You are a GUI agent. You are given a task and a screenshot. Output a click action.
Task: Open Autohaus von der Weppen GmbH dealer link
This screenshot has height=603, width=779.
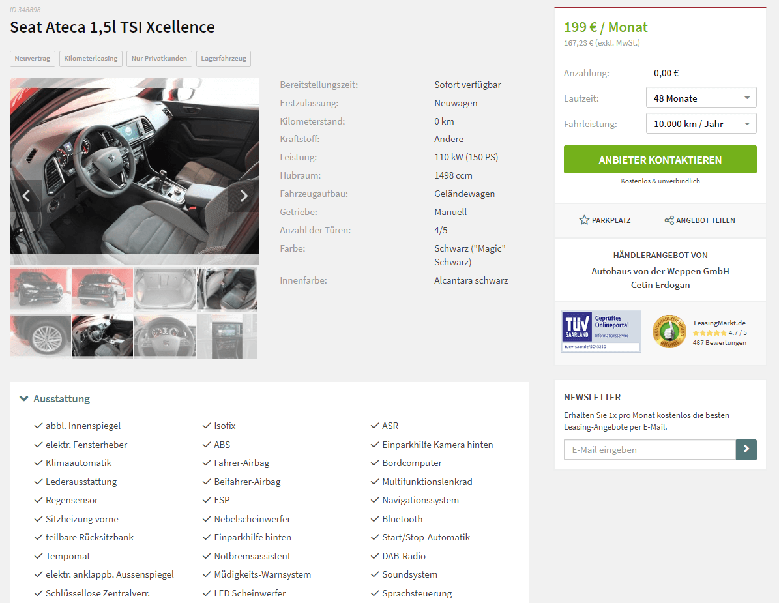tap(660, 271)
